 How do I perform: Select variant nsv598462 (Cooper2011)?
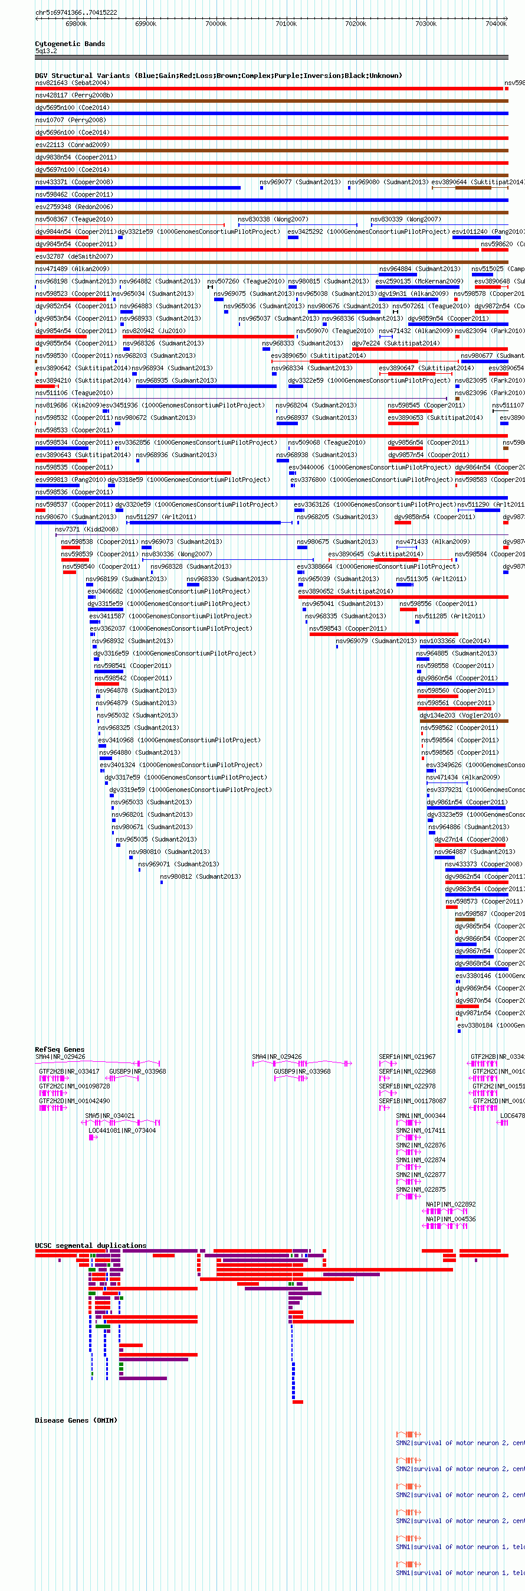click(x=74, y=194)
